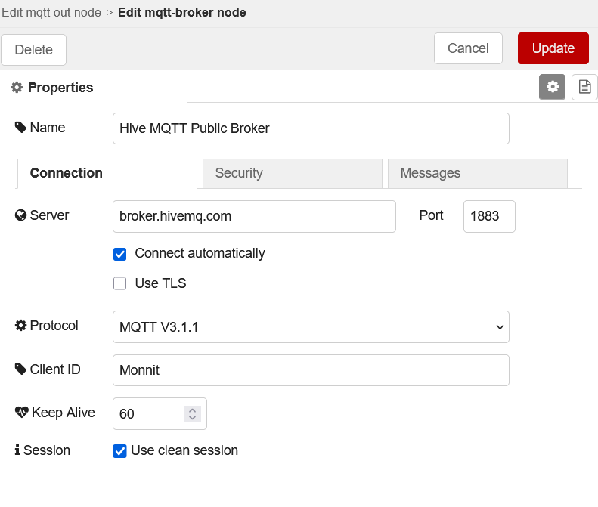
Task: Enable the Use TLS checkbox
Action: pos(119,283)
